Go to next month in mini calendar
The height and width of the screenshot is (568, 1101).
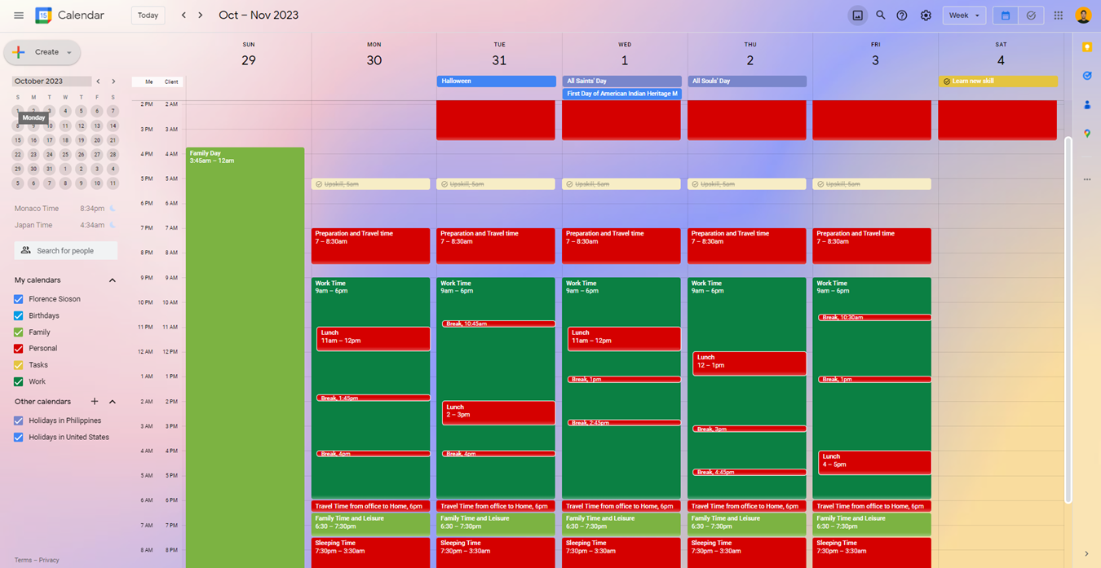click(113, 81)
